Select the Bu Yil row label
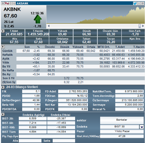This screenshot has width=145, height=143. click(6, 66)
